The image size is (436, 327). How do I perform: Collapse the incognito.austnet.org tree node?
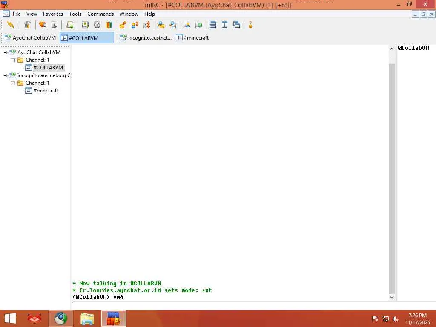5,75
